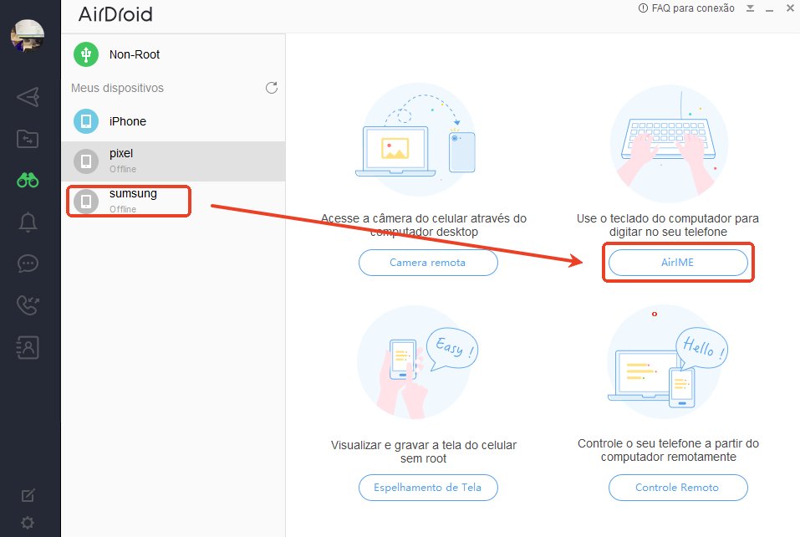Open the contacts icon in the sidebar
Viewport: 800px width, 537px height.
coord(28,347)
